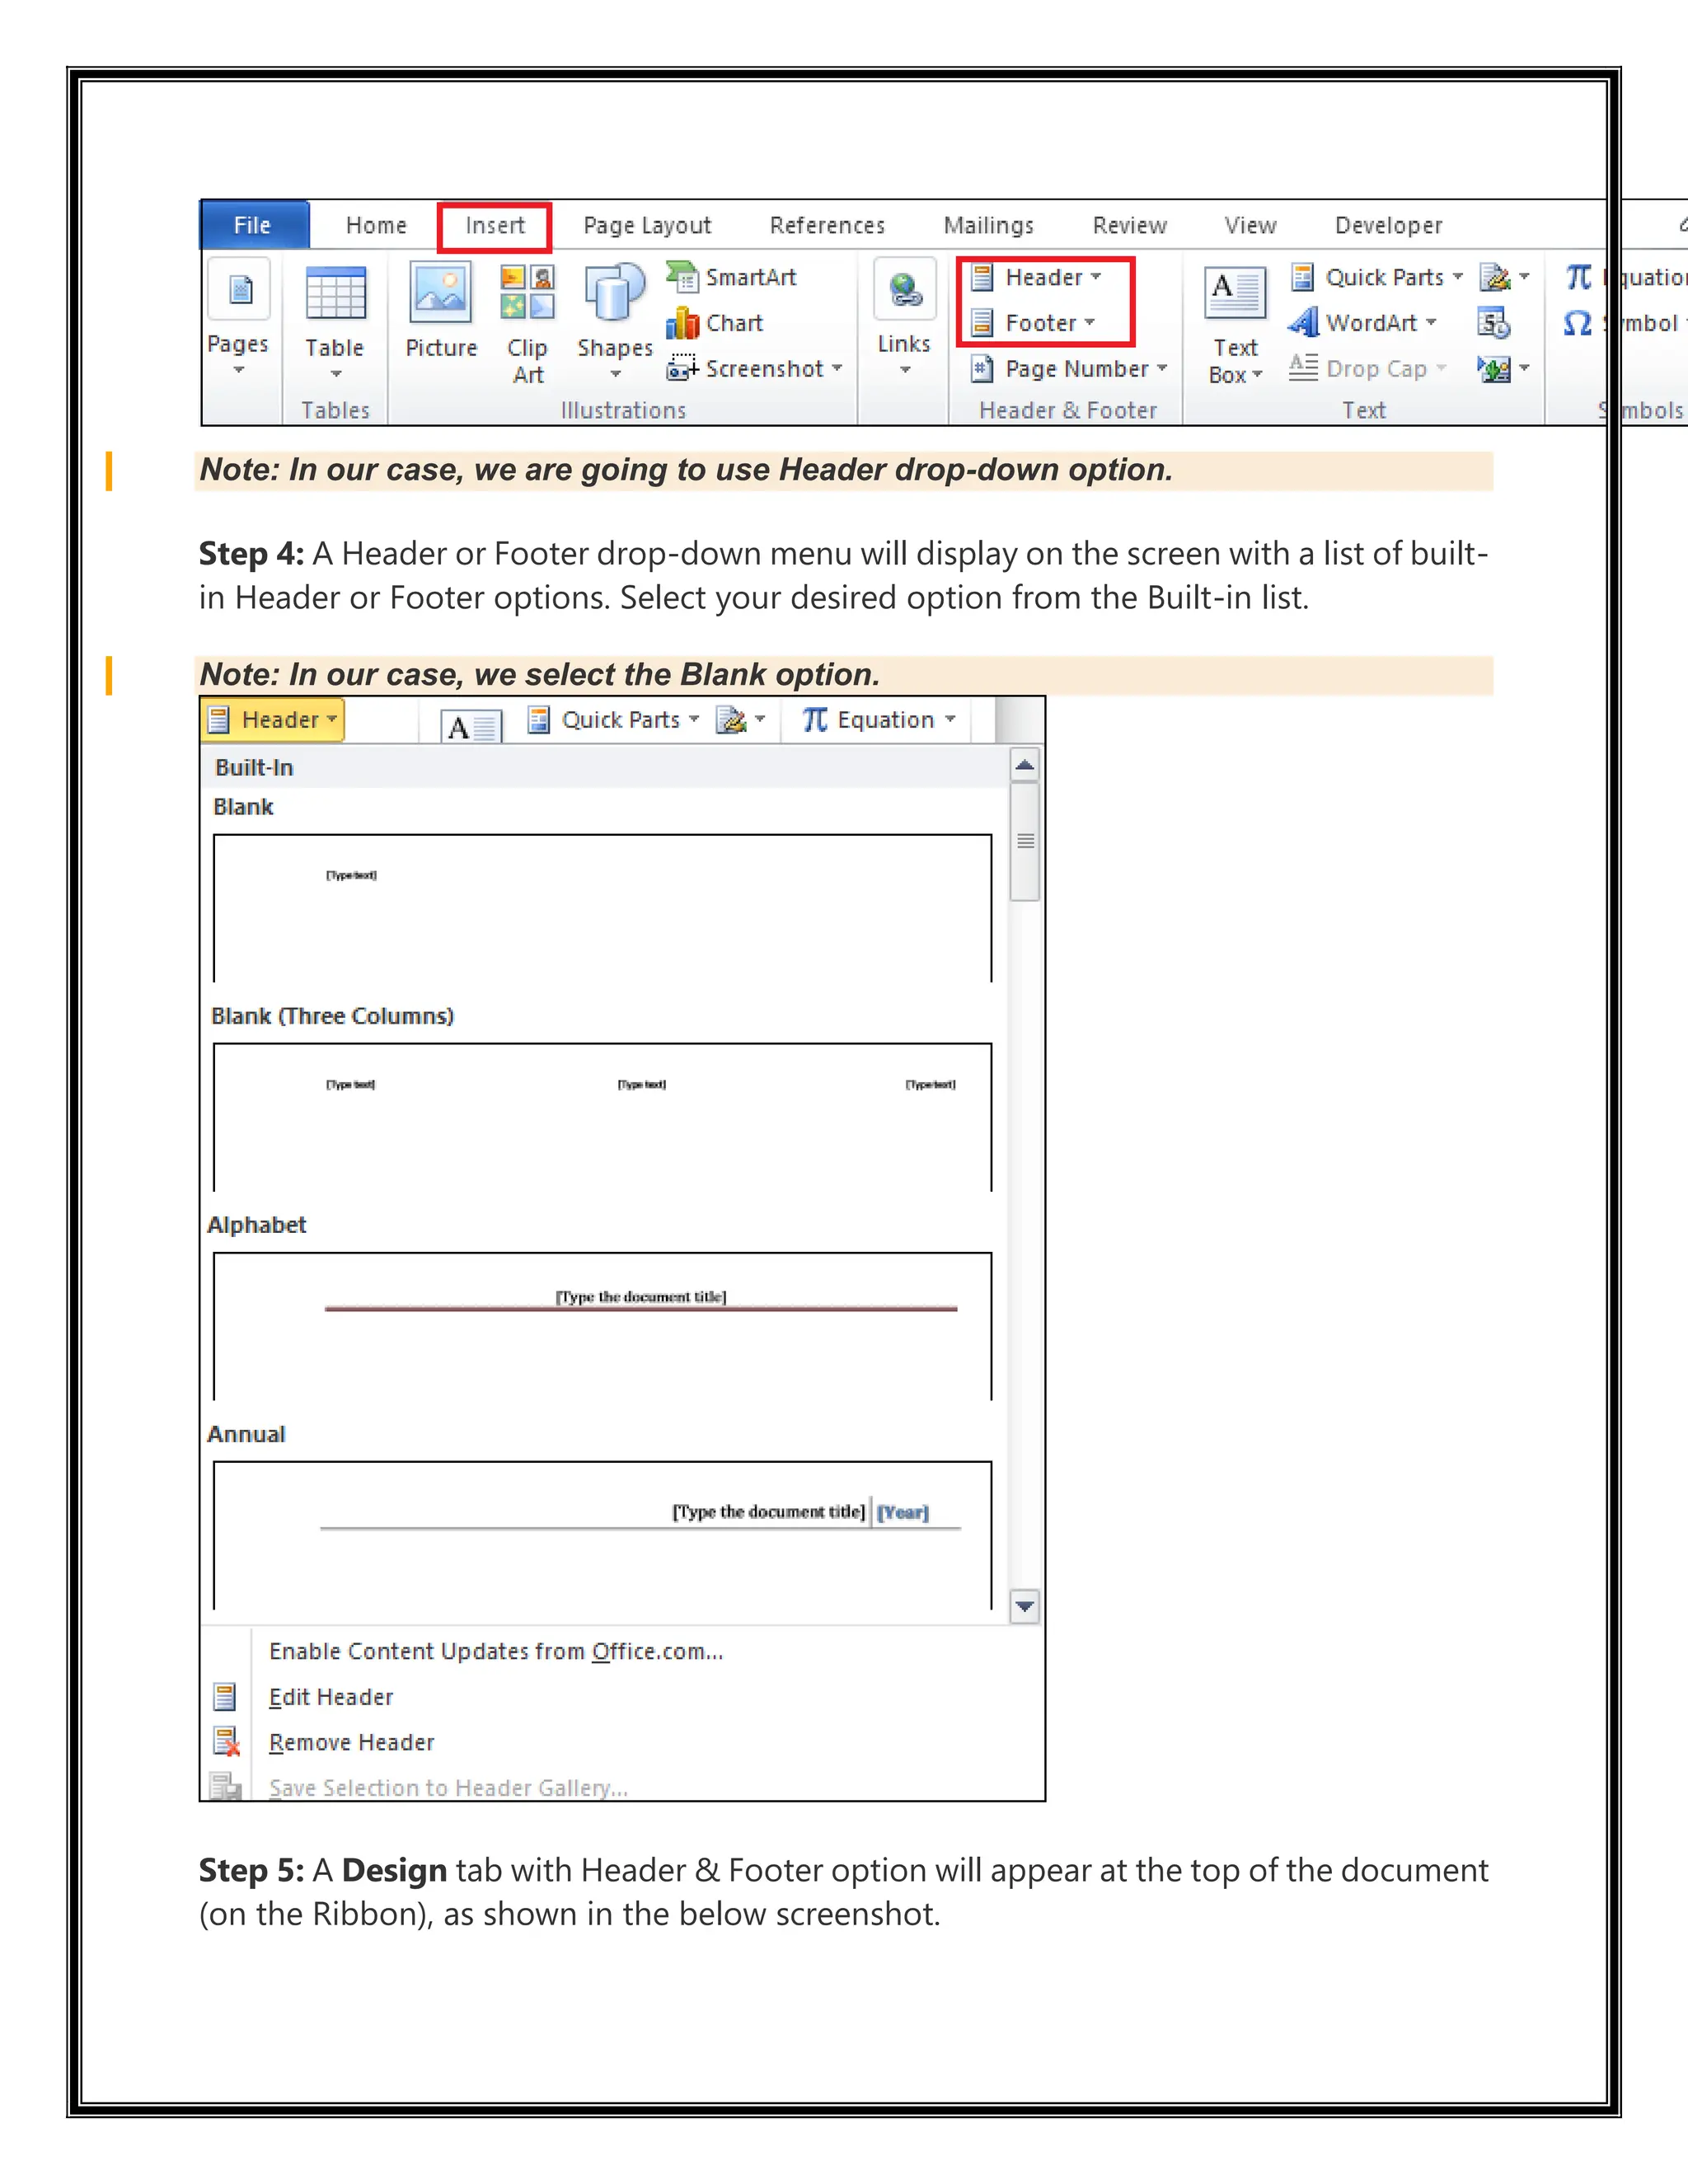Expand the Table dropdown arrow
The width and height of the screenshot is (1688, 2184).
(x=336, y=375)
